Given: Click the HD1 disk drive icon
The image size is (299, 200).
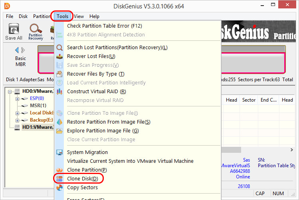Looking at the screenshot, I should pyautogui.click(x=17, y=127).
